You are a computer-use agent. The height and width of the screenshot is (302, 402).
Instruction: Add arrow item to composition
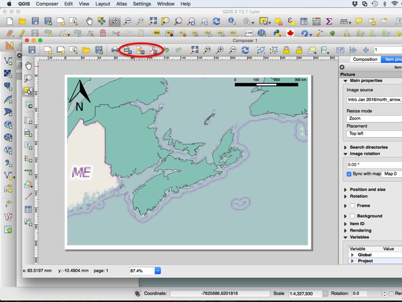[x=28, y=196]
